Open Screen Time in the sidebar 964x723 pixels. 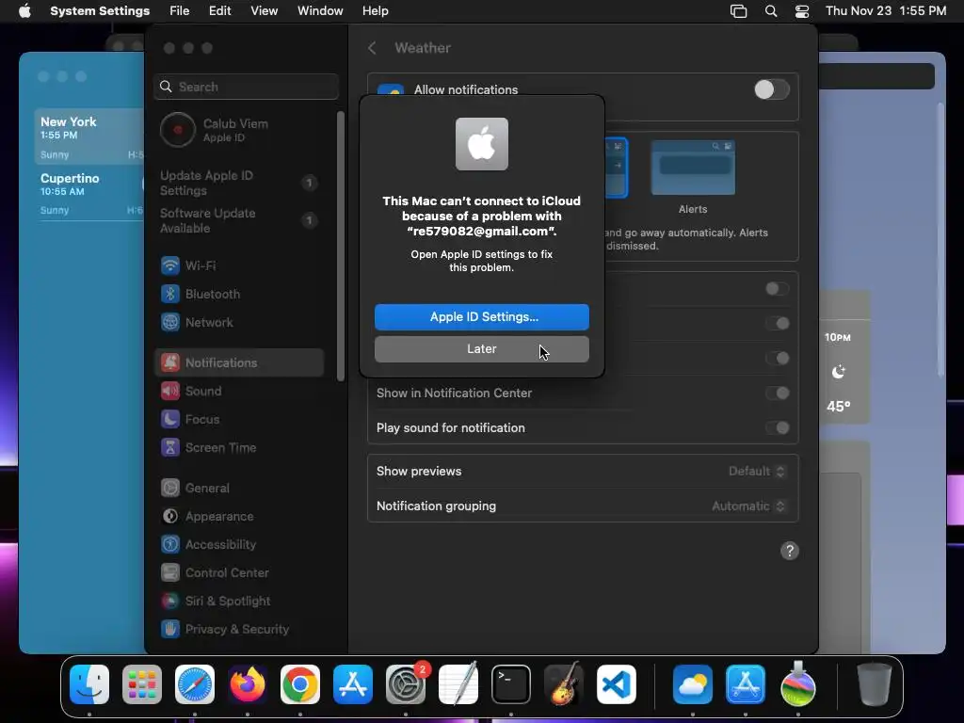pyautogui.click(x=239, y=447)
